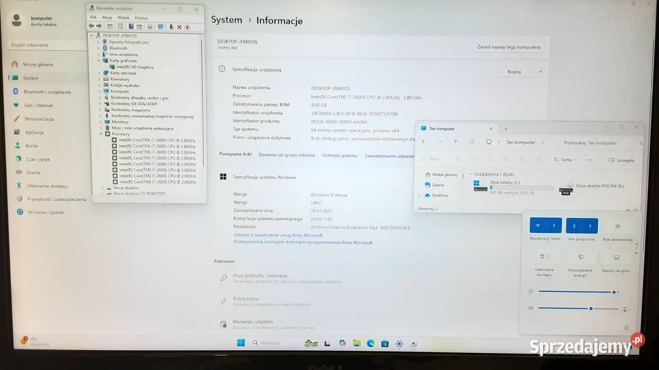The width and height of the screenshot is (659, 370).
Task: Click Zmień nazwę tego komputera button
Action: coord(509,47)
